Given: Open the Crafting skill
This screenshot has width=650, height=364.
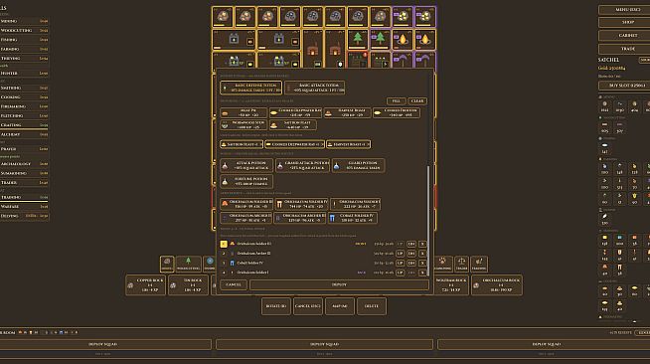Looking at the screenshot, I should (24, 125).
